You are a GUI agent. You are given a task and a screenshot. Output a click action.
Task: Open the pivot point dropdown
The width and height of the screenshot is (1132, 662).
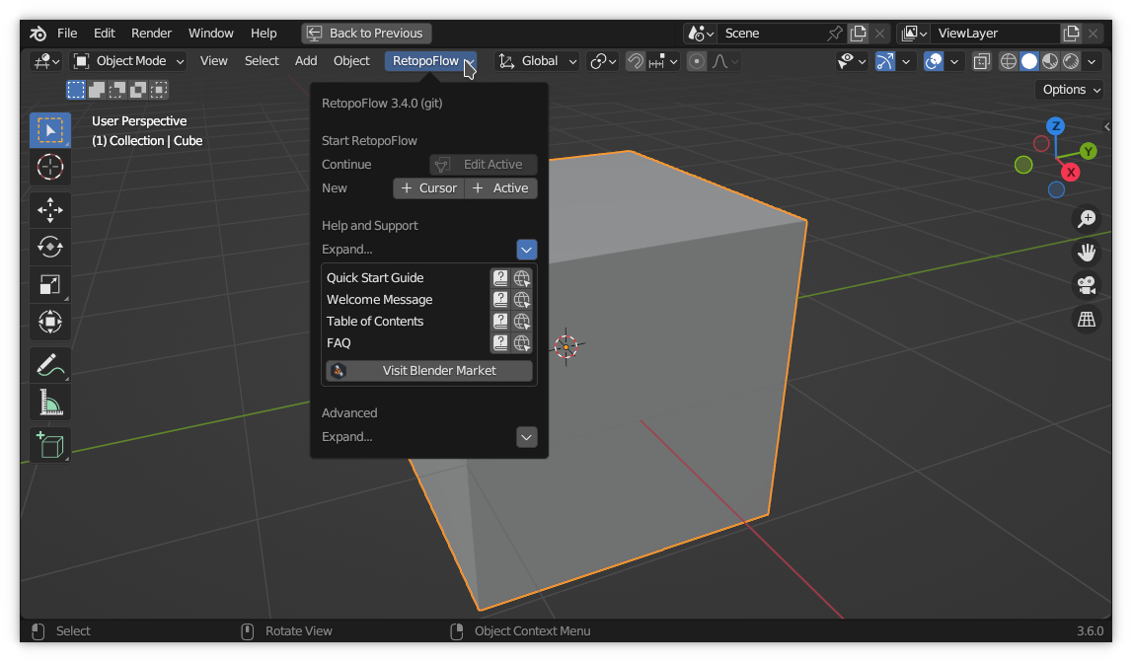(603, 61)
